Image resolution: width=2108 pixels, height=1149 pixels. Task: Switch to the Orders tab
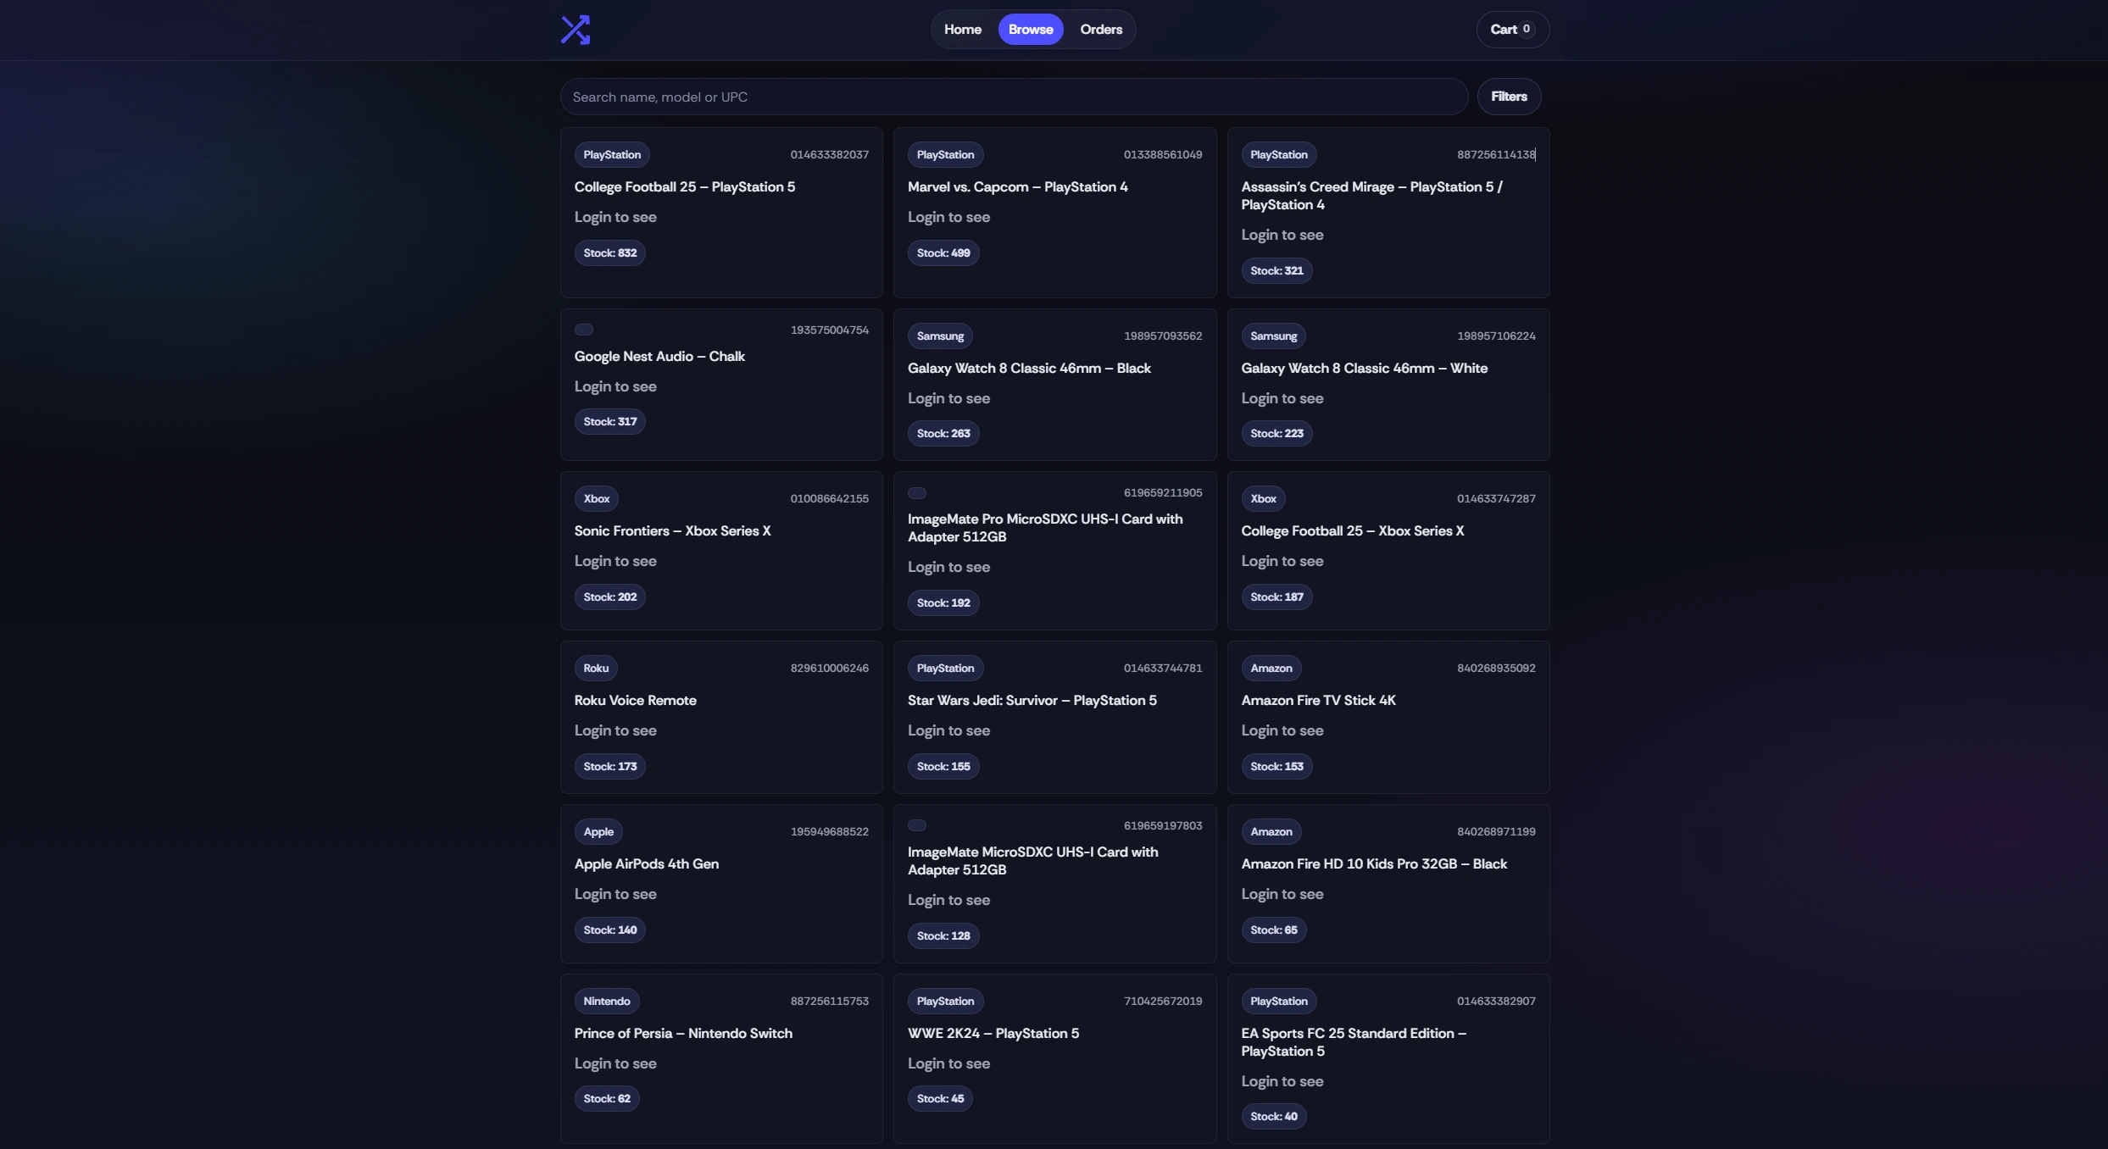[x=1100, y=30]
